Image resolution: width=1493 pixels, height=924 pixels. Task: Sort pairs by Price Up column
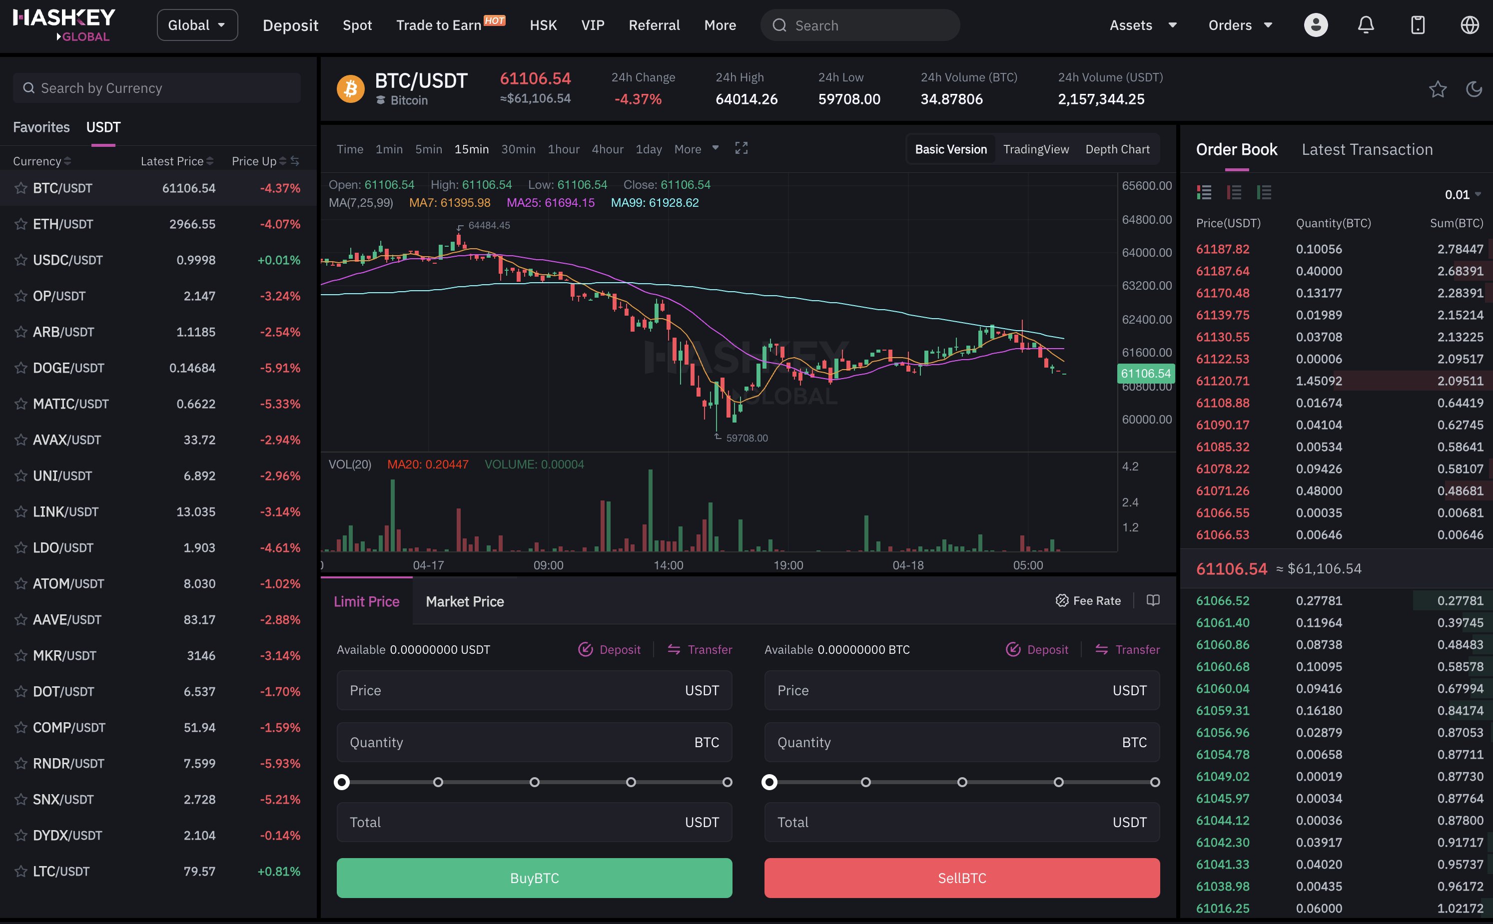click(259, 161)
